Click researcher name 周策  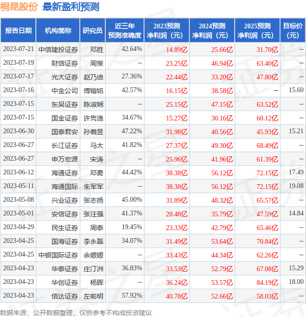coord(97,63)
